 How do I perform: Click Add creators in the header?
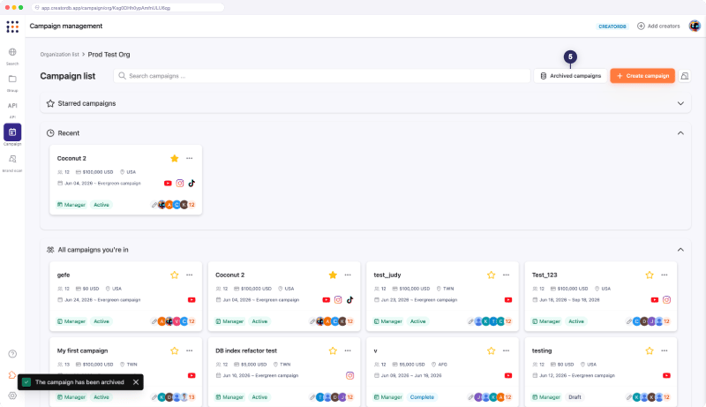658,26
